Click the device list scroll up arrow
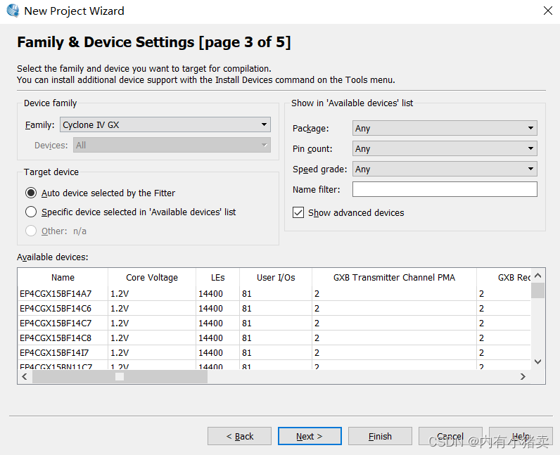The width and height of the screenshot is (560, 455). [x=538, y=276]
